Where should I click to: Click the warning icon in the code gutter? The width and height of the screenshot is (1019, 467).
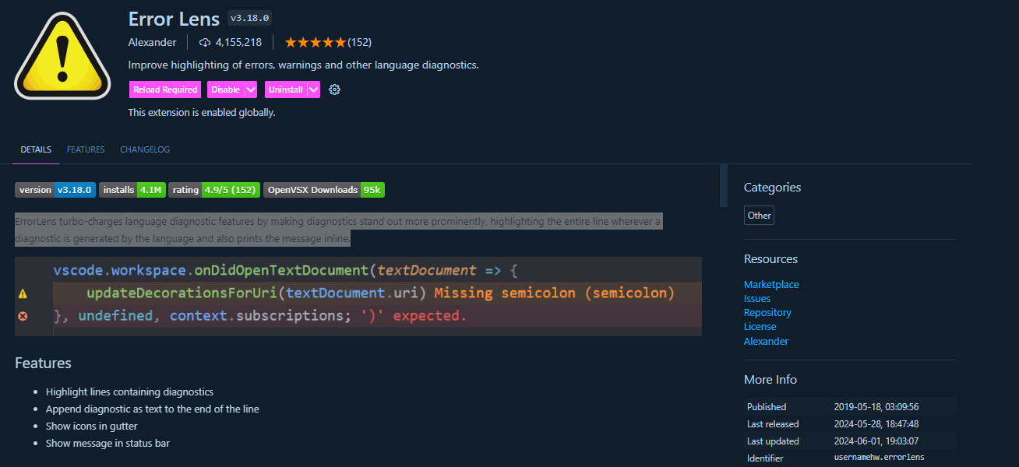pos(22,293)
